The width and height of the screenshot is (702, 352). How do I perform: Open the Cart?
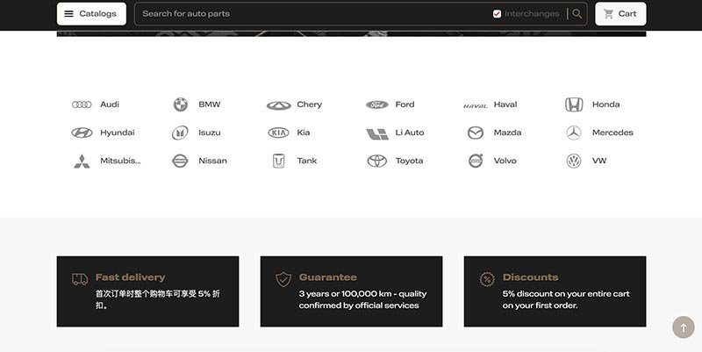(620, 14)
